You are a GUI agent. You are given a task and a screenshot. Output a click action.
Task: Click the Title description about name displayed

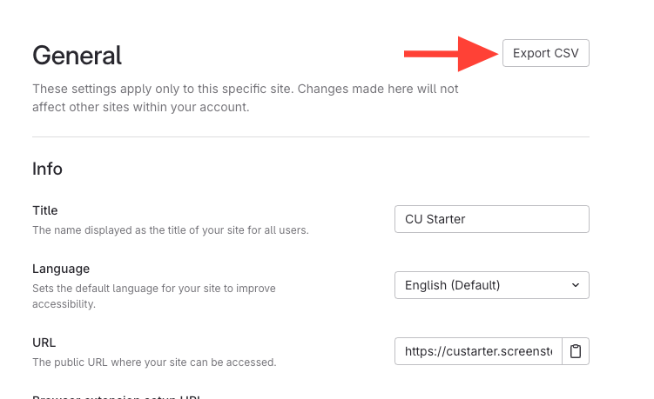(171, 230)
